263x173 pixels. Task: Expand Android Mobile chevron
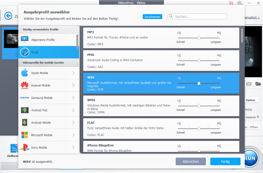tap(73, 123)
